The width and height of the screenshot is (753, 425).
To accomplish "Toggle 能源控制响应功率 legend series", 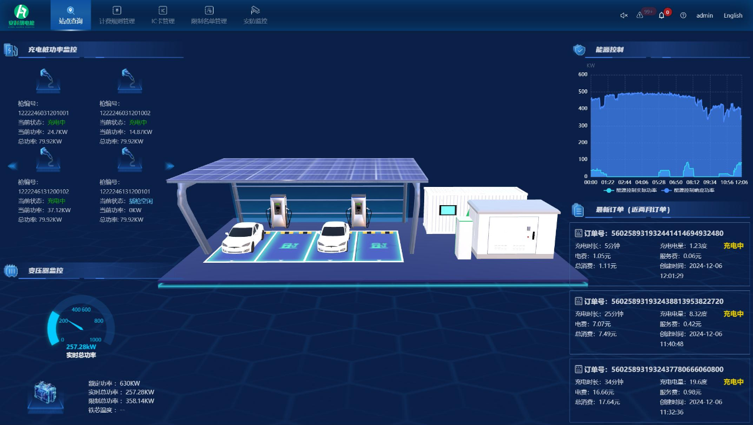I will pos(688,190).
